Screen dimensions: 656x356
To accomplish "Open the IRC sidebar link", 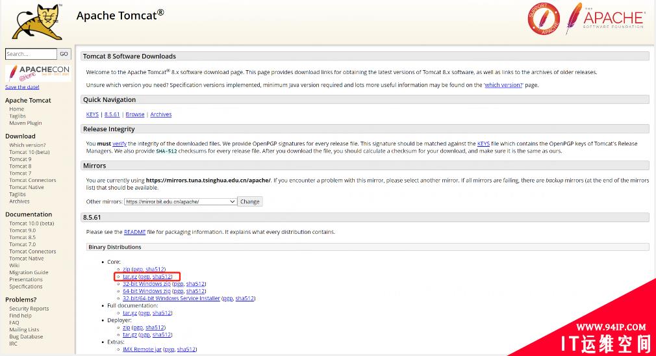I will 14,344.
